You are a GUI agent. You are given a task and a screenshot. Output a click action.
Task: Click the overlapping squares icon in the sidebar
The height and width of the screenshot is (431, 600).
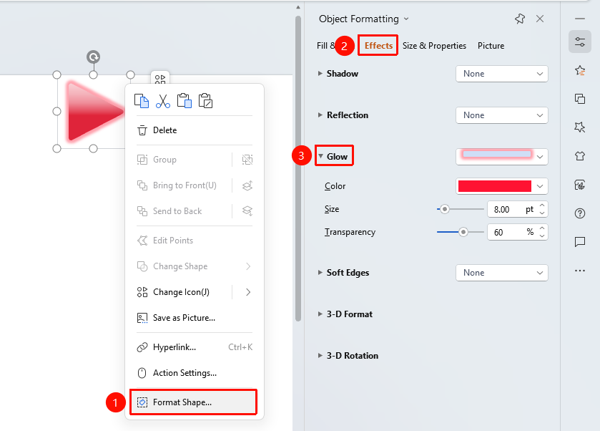pyautogui.click(x=580, y=99)
